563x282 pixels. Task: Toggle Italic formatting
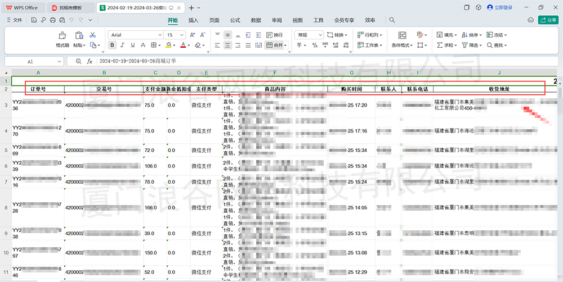122,45
